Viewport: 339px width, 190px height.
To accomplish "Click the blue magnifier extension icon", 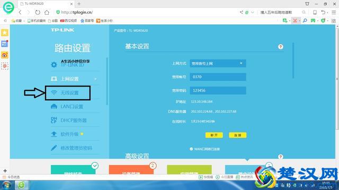I will [x=305, y=21].
